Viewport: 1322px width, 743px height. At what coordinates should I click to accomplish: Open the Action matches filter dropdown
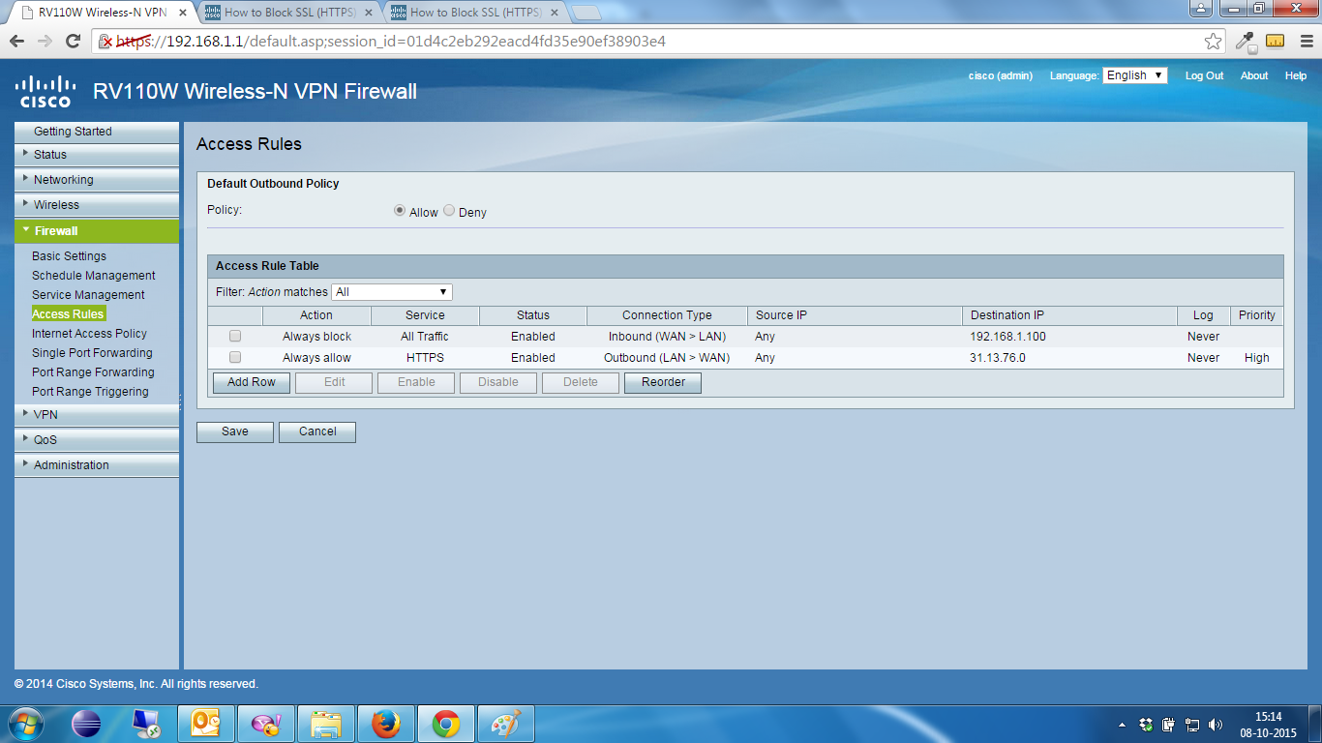point(392,291)
